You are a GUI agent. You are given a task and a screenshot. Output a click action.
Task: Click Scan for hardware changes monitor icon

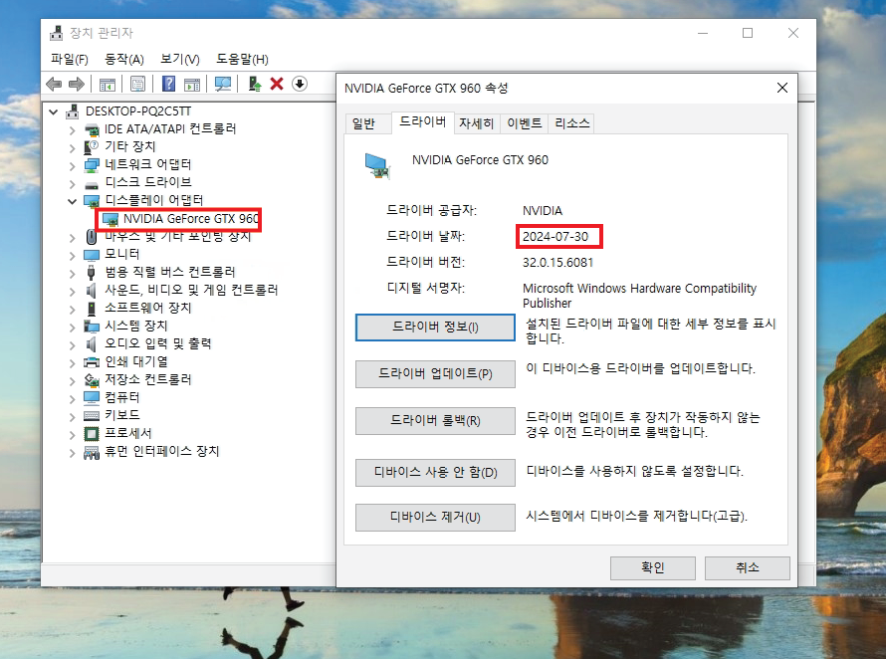click(223, 85)
